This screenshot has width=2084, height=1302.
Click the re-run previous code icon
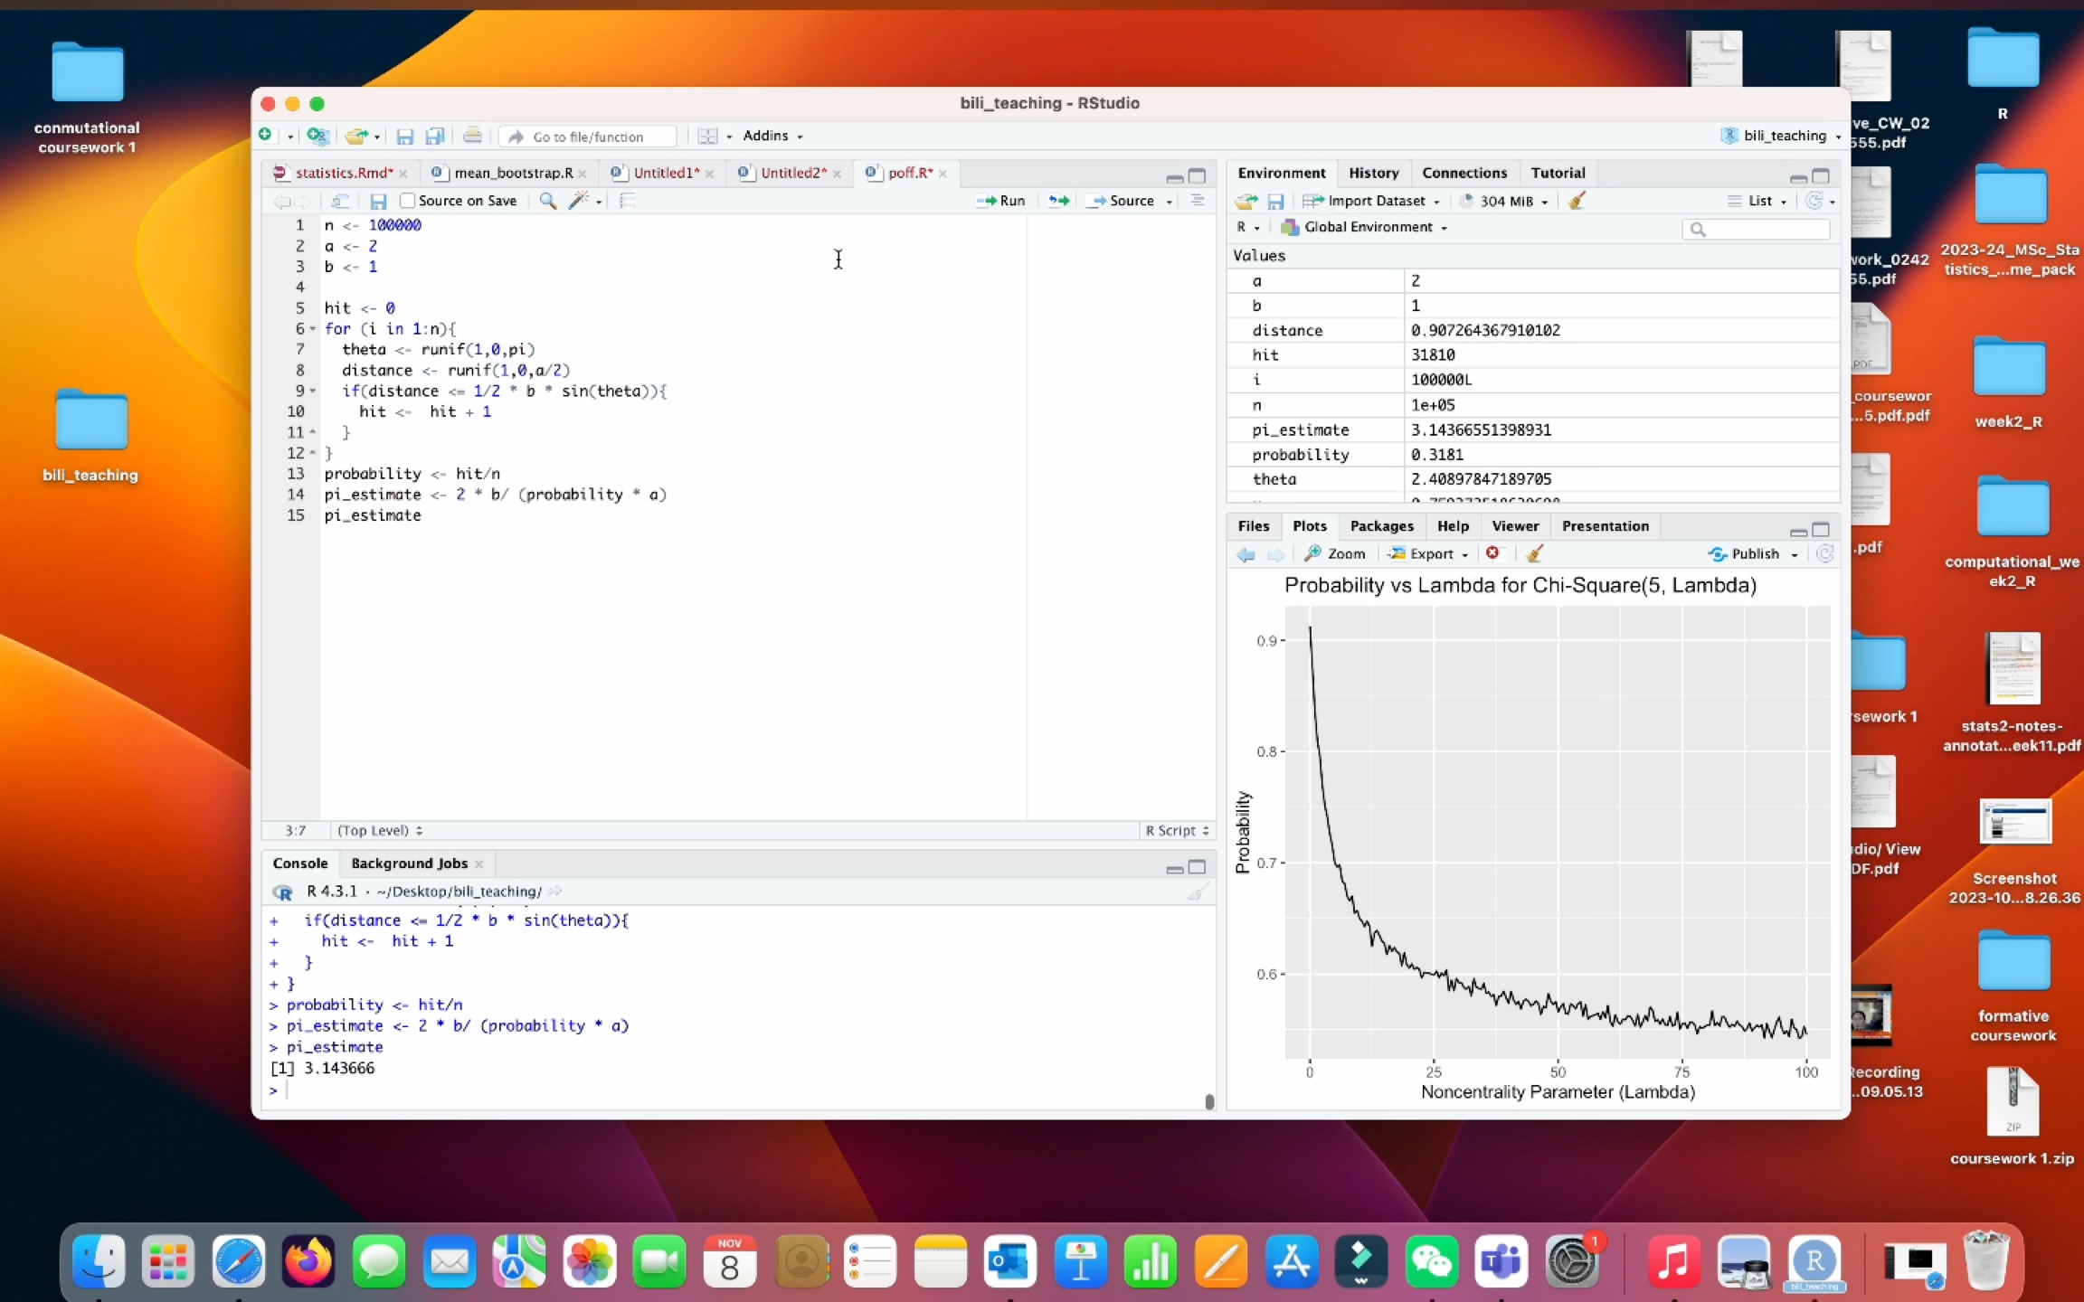click(x=1057, y=201)
